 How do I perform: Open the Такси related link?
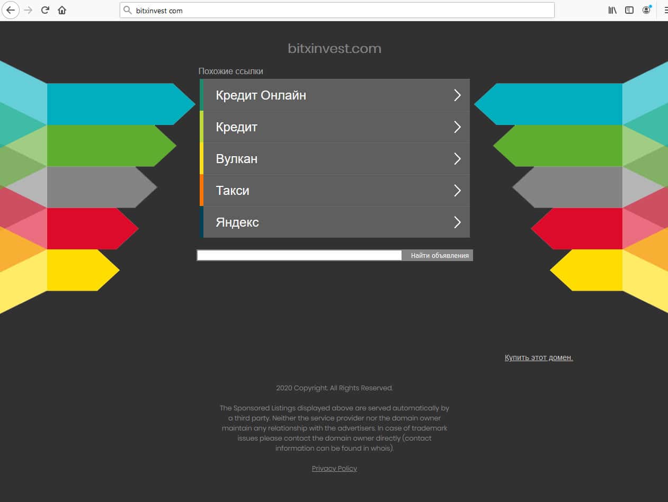[x=335, y=190]
